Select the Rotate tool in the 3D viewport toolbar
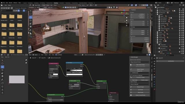 (x=31, y=21)
